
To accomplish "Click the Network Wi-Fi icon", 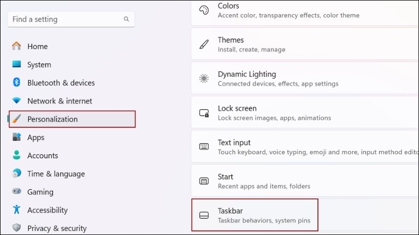I will click(x=17, y=101).
